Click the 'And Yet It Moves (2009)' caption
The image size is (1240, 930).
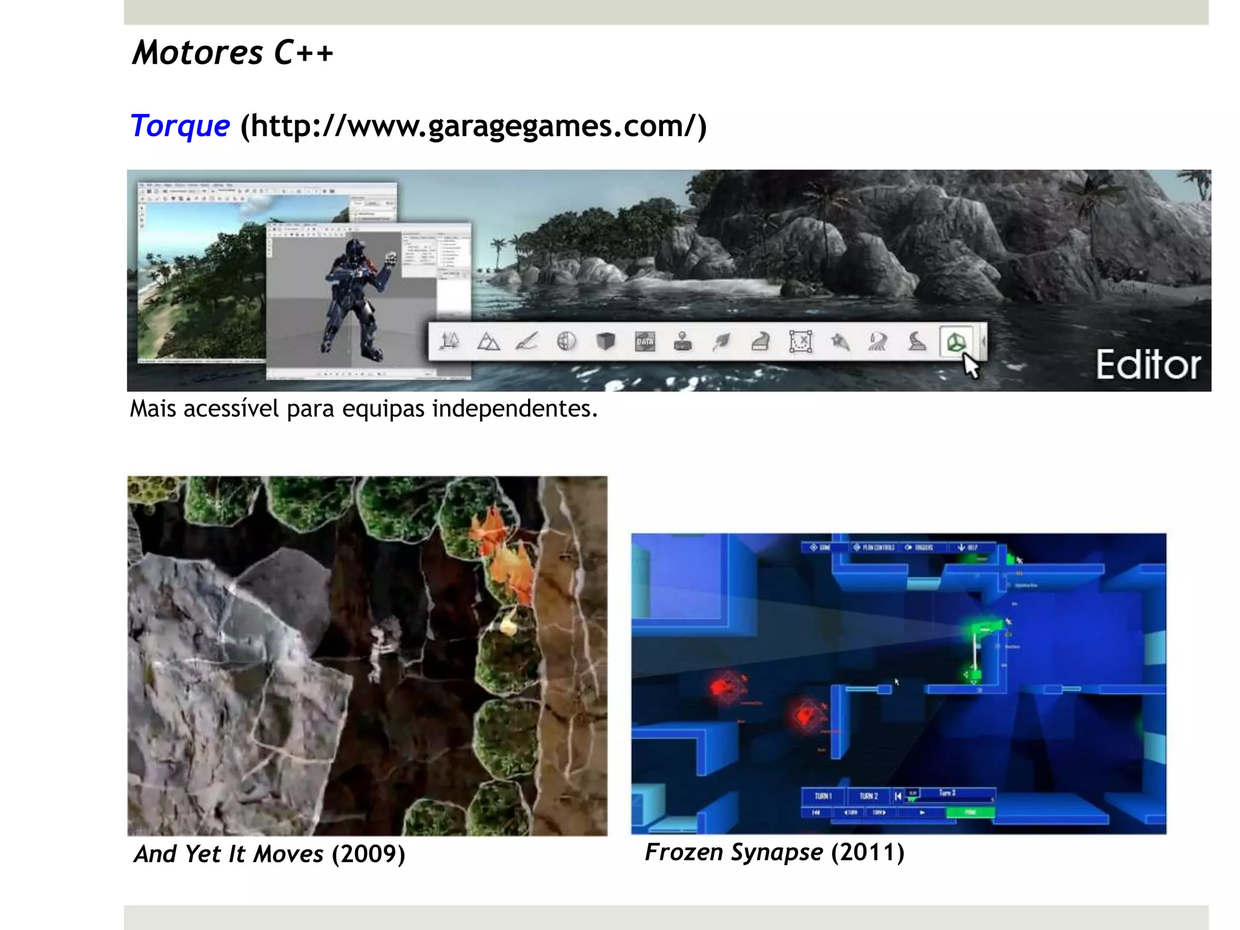point(269,854)
